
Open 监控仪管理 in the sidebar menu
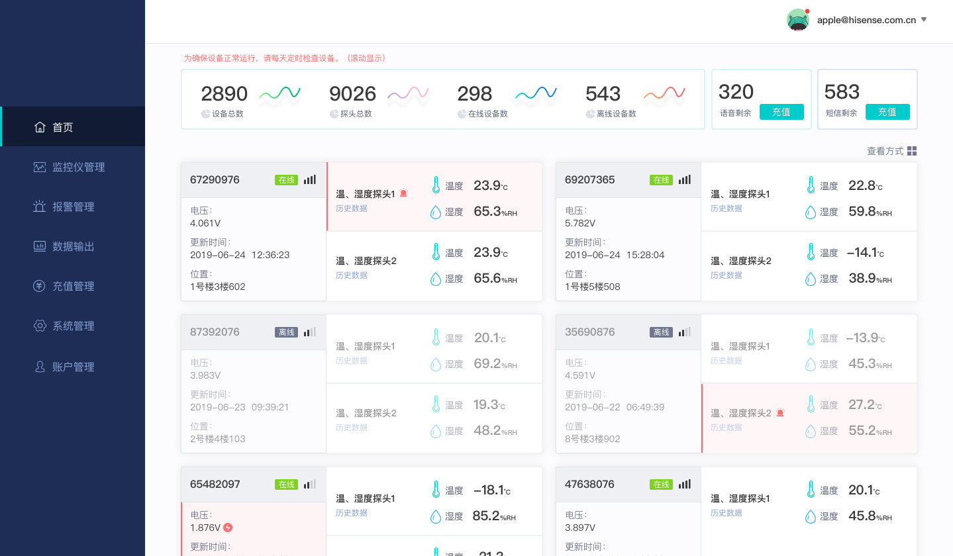(x=38, y=166)
